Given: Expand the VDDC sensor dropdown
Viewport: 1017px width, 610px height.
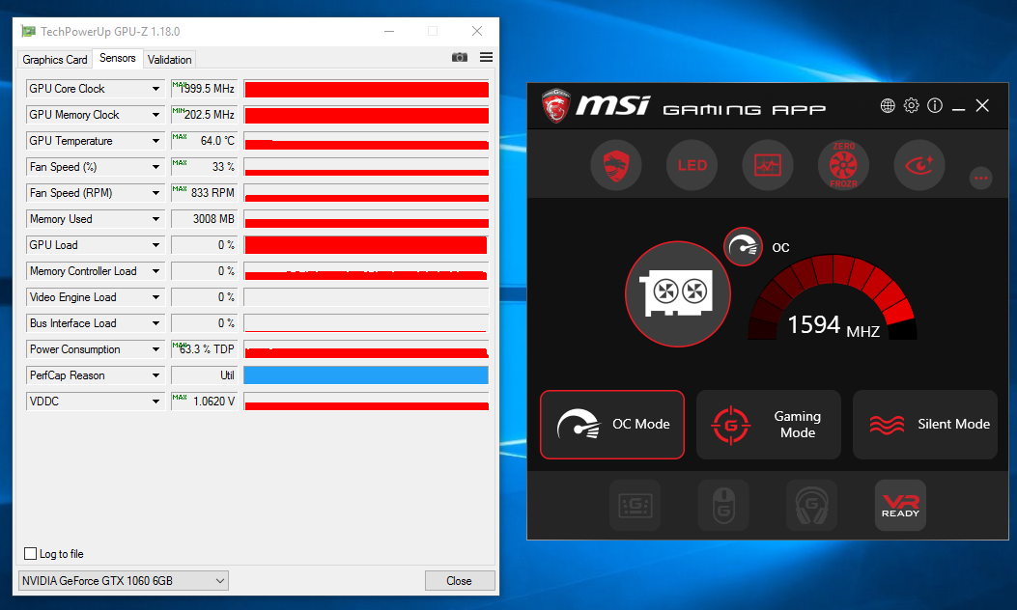Looking at the screenshot, I should (x=155, y=402).
